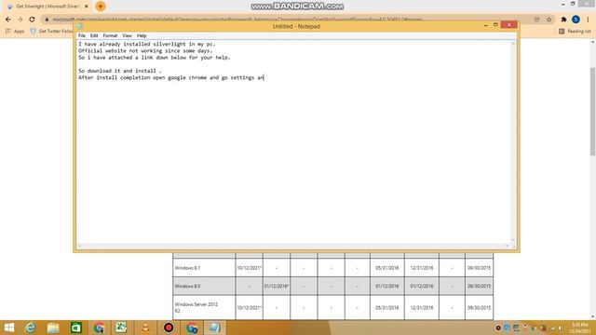
Task: Click Chrome's back arrow
Action: click(x=8, y=20)
